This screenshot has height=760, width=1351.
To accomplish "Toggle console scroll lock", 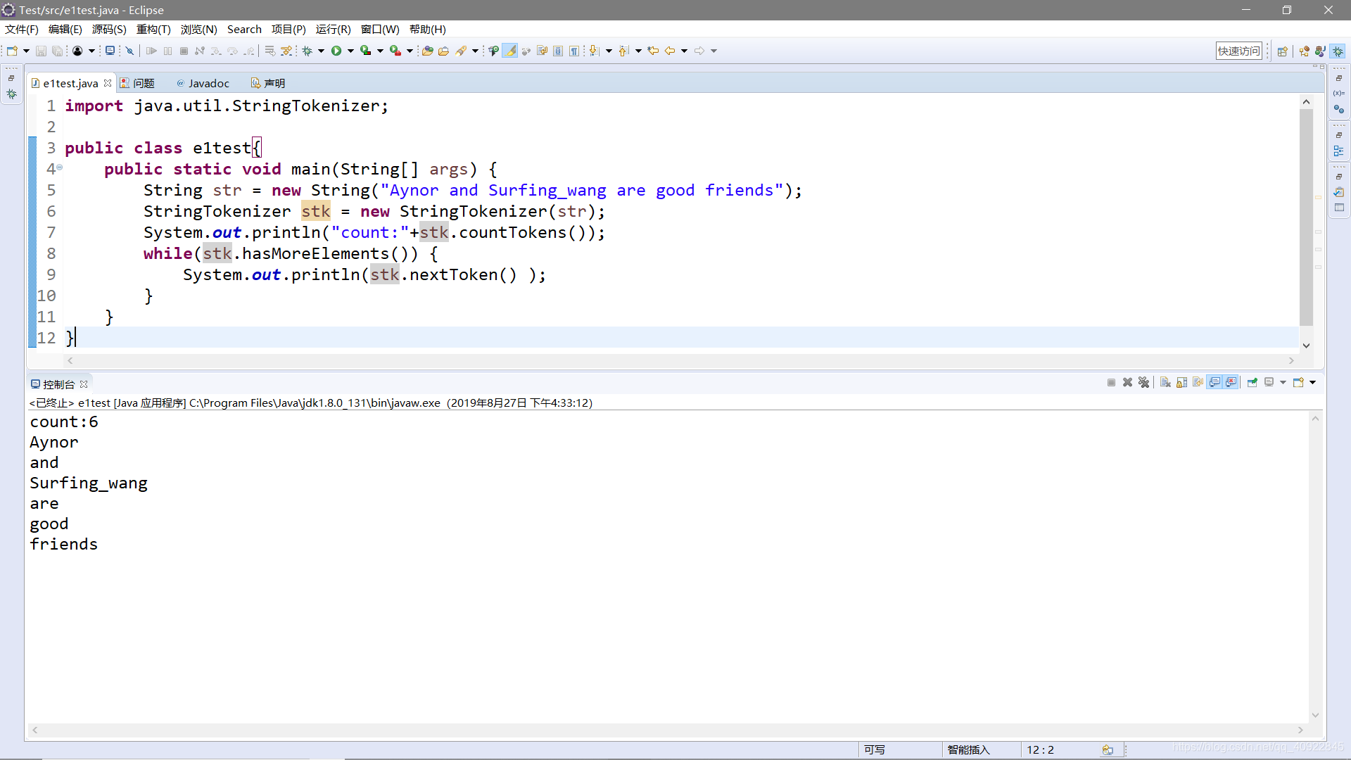I will (1182, 383).
